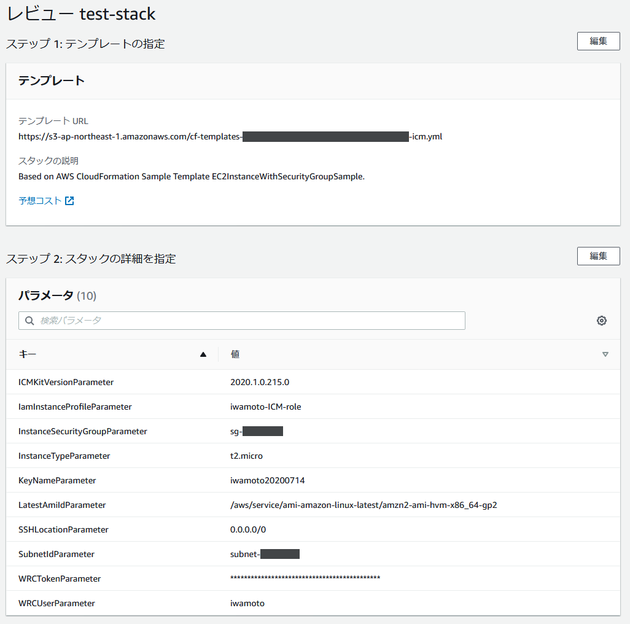Click the template URL text
The width and height of the screenshot is (630, 624).
230,136
